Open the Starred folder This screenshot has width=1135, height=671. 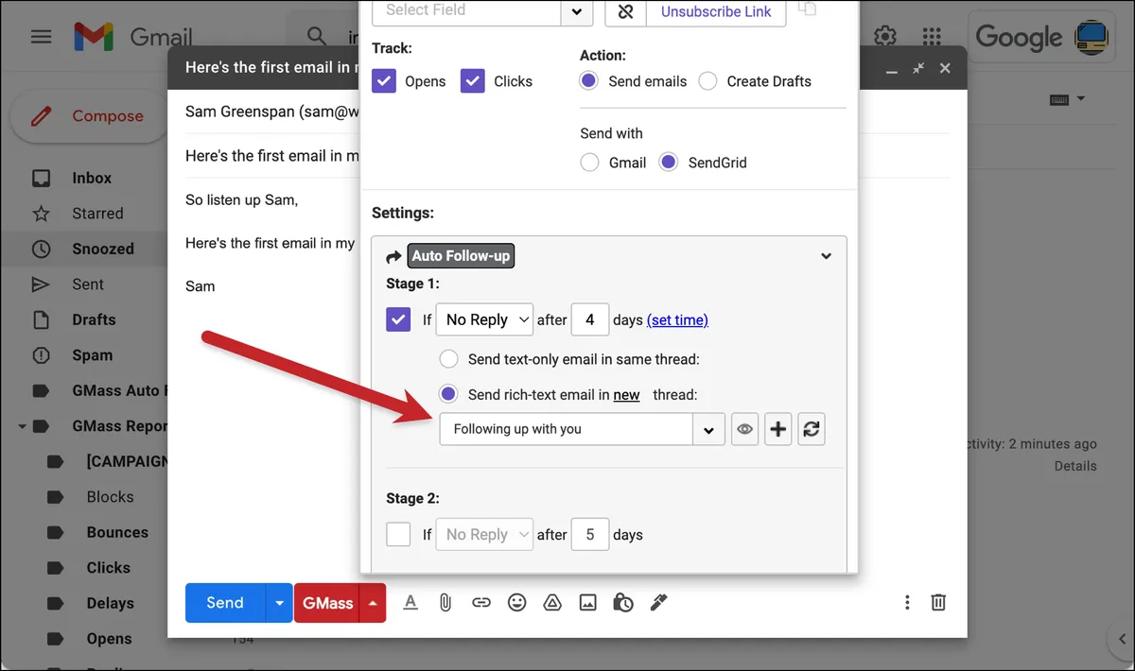[x=97, y=214]
